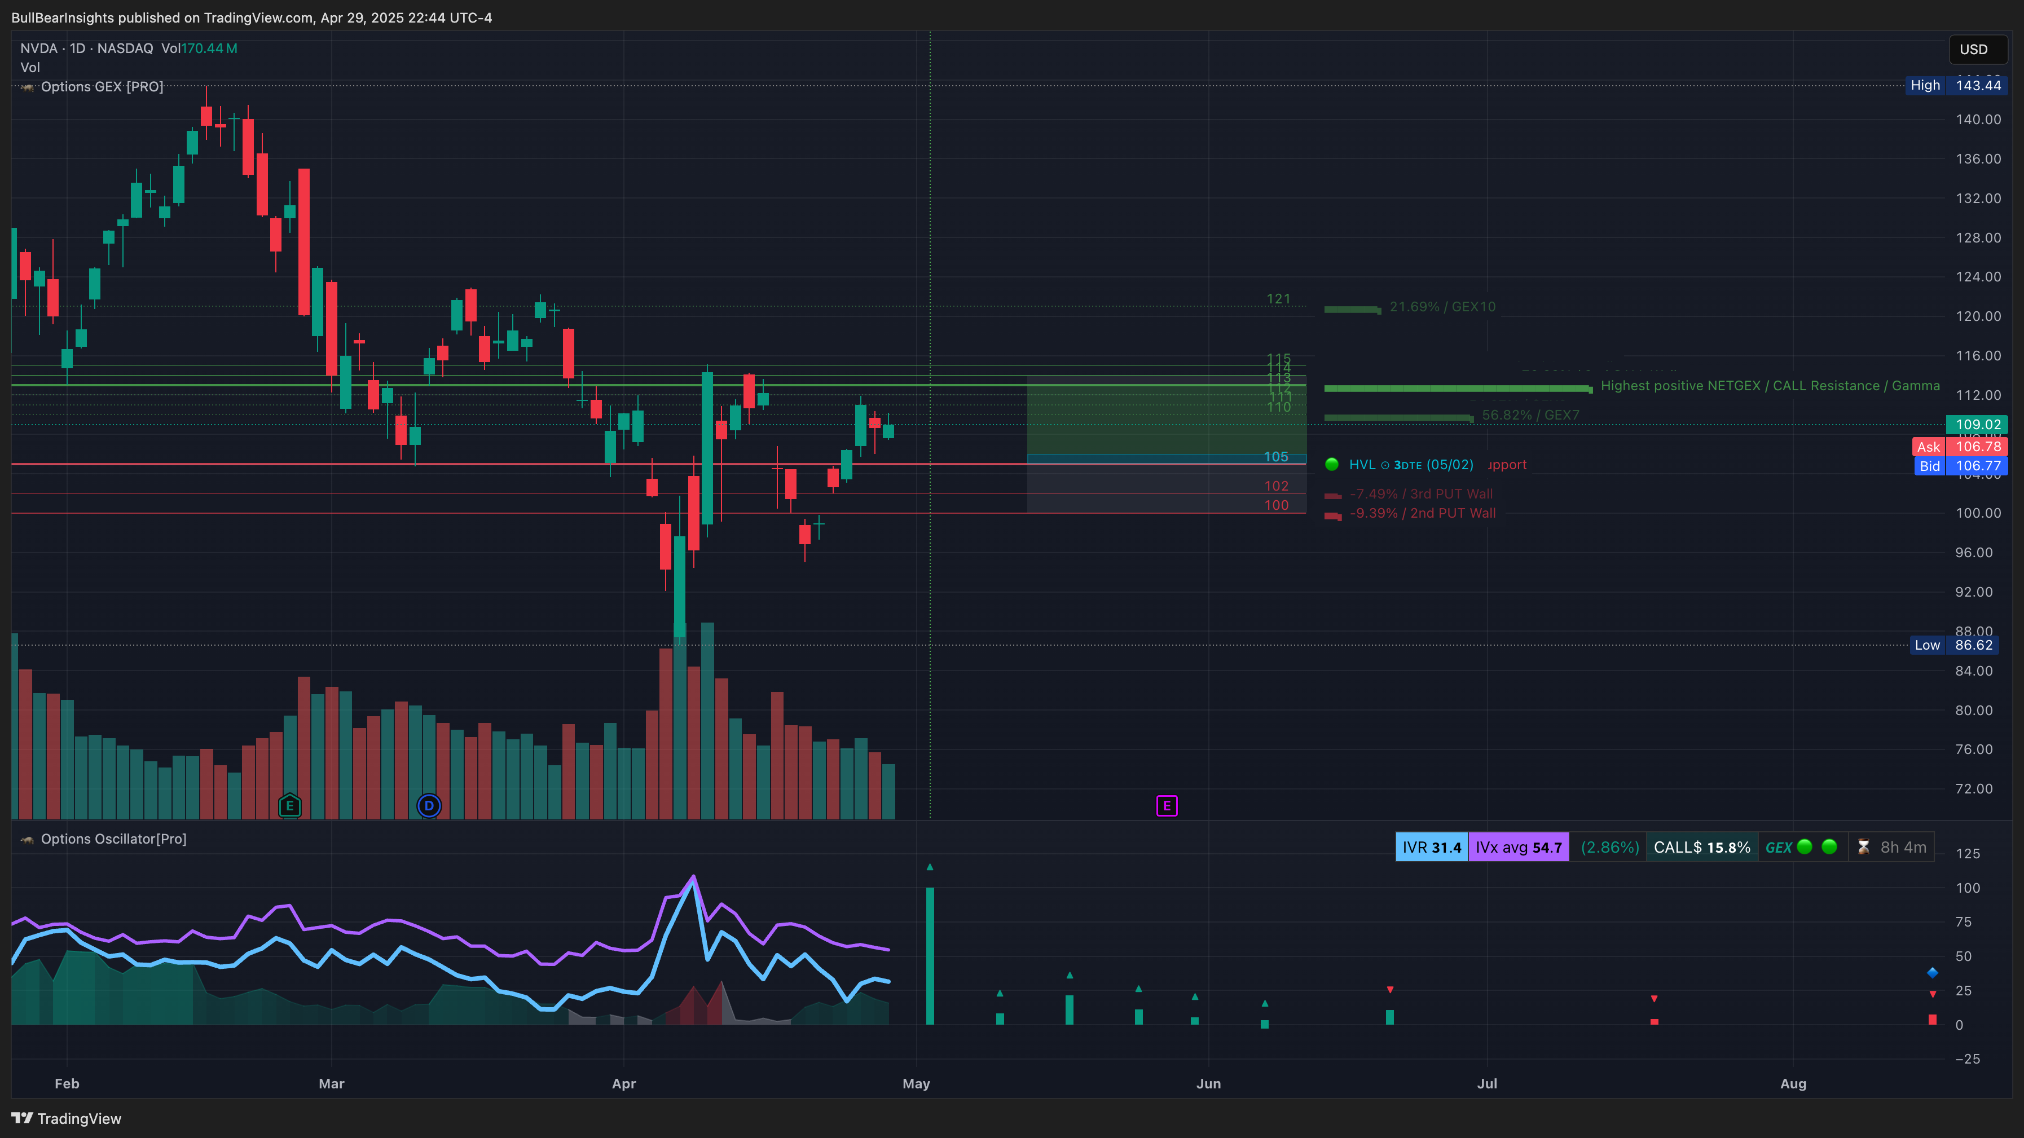Click the Ask 106.78 label

pyautogui.click(x=1960, y=447)
